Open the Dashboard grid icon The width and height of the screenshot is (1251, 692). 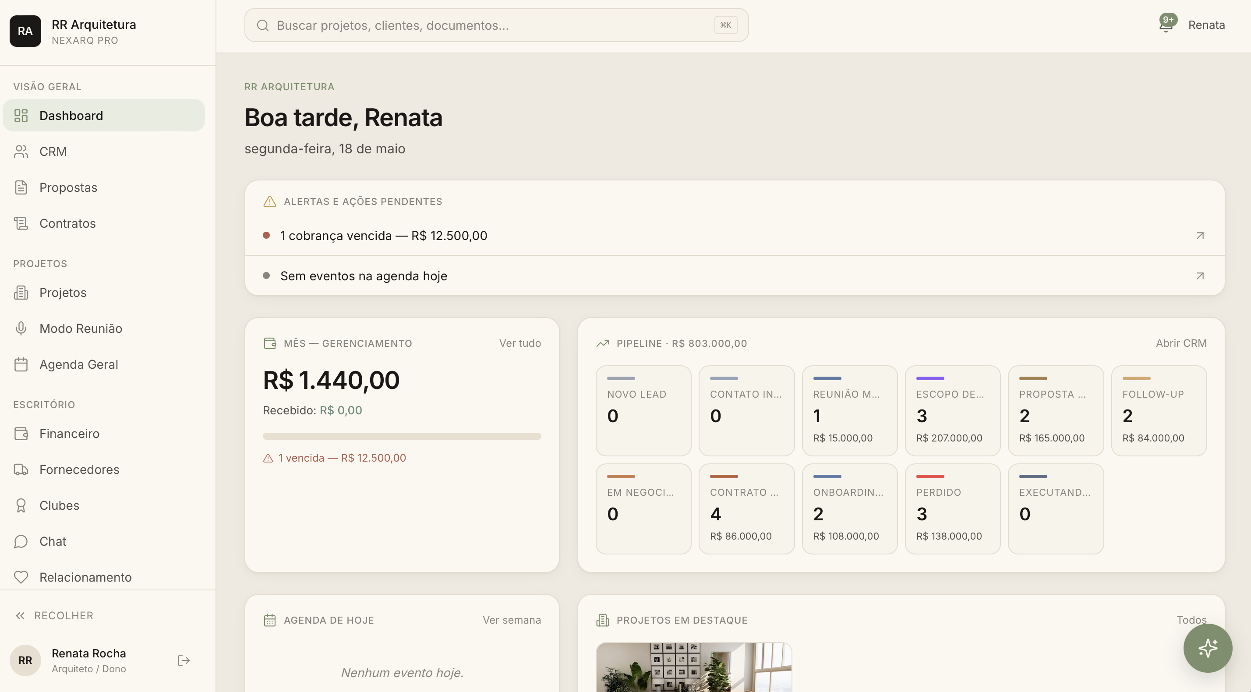[21, 116]
